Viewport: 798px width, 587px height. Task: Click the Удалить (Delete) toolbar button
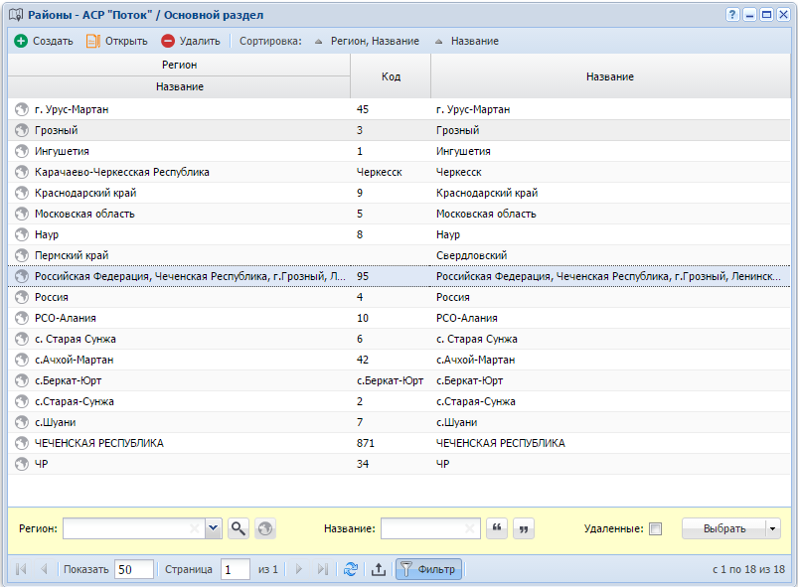[x=191, y=41]
